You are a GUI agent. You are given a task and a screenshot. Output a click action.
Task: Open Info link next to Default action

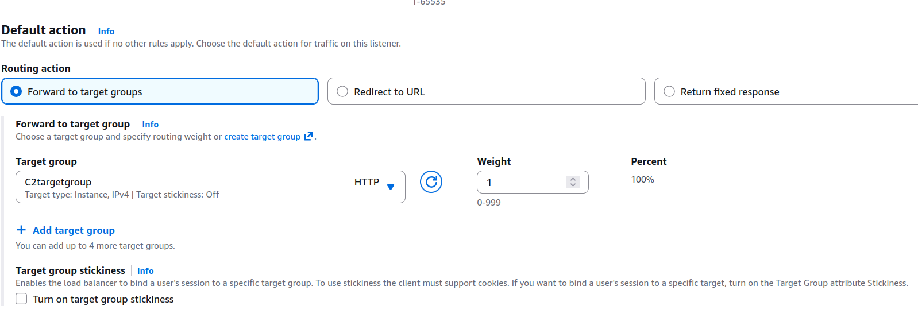(x=106, y=32)
